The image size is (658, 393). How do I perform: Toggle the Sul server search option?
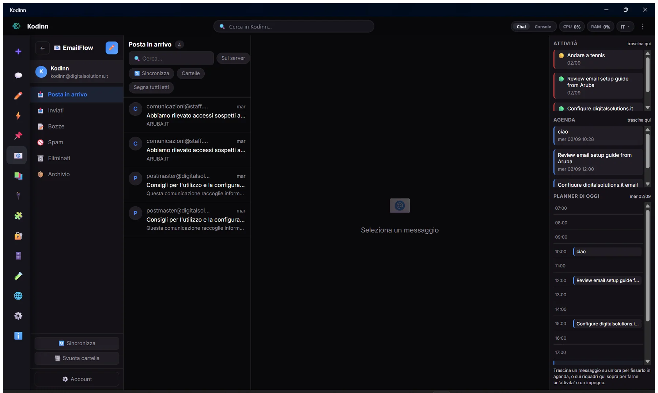coord(233,58)
